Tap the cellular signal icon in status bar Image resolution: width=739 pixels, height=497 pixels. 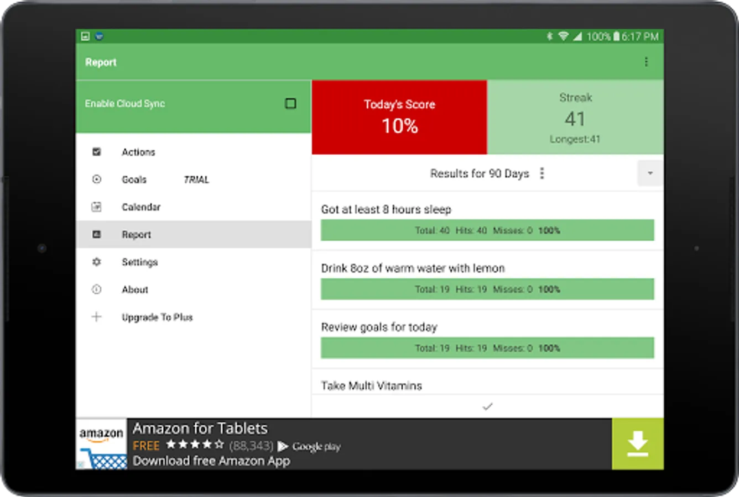(x=577, y=36)
